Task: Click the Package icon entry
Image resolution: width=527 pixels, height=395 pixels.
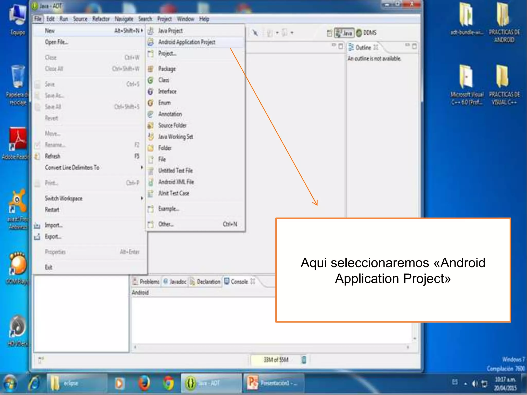Action: [151, 69]
